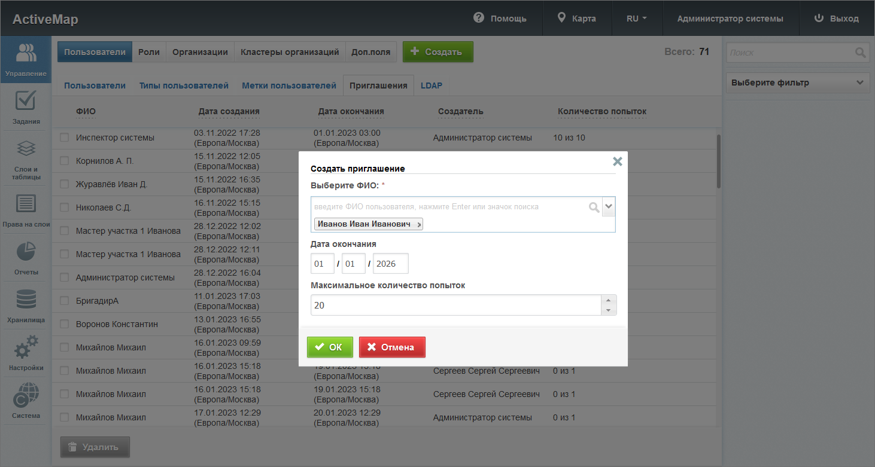The height and width of the screenshot is (467, 875).
Task: Open the Выберите фильтр dropdown
Action: pos(797,83)
